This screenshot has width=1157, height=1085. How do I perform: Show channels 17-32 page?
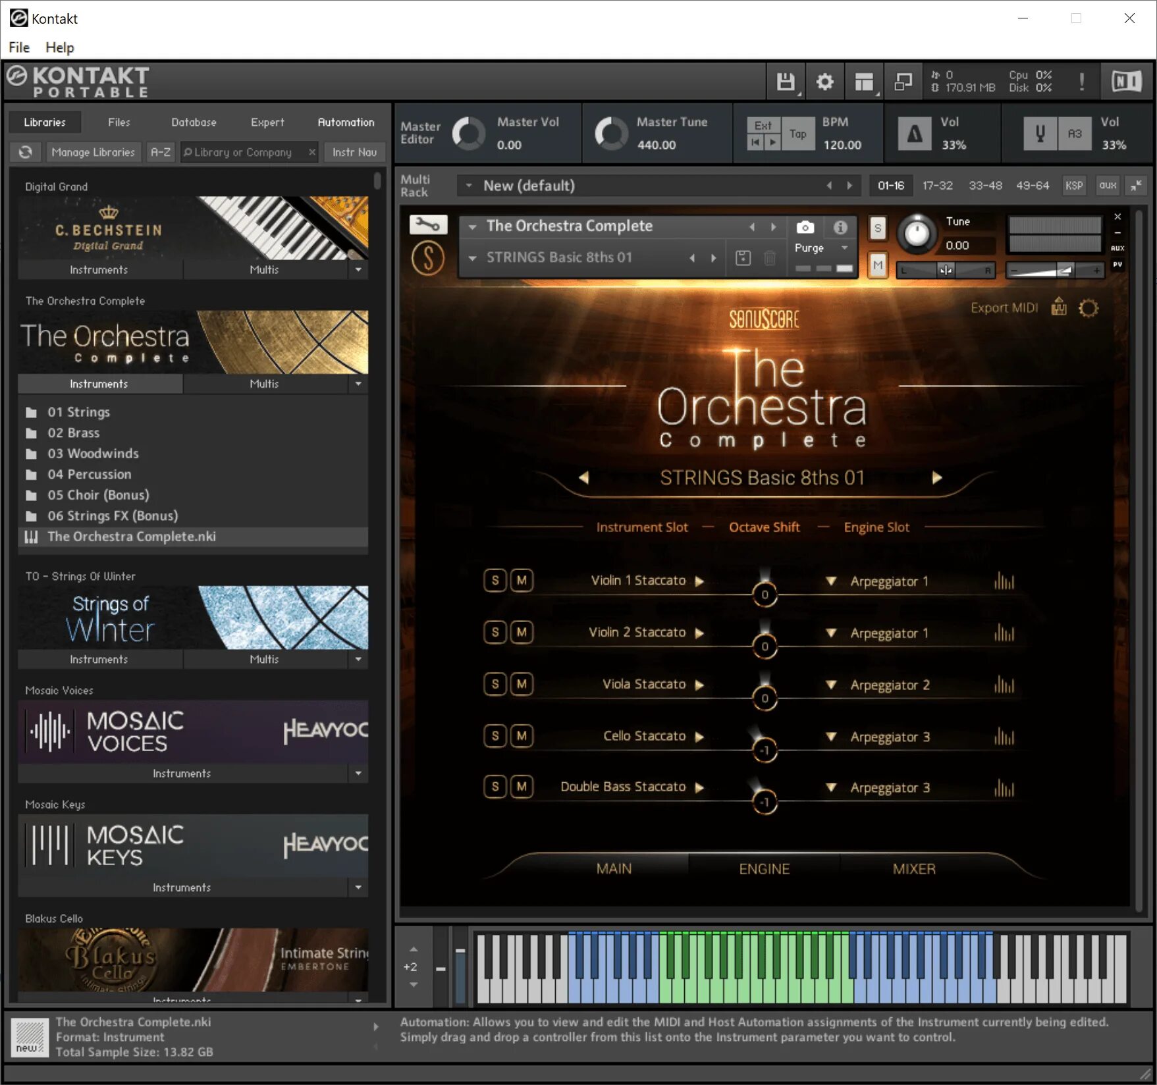coord(938,186)
